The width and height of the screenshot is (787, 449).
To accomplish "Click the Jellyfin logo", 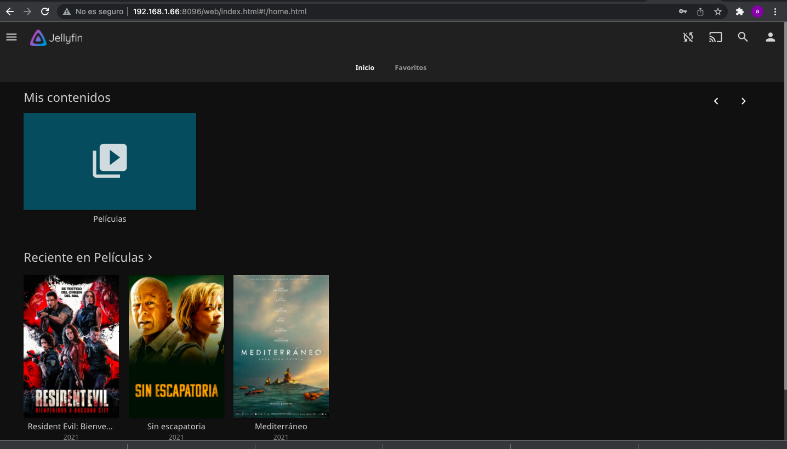I will 56,38.
